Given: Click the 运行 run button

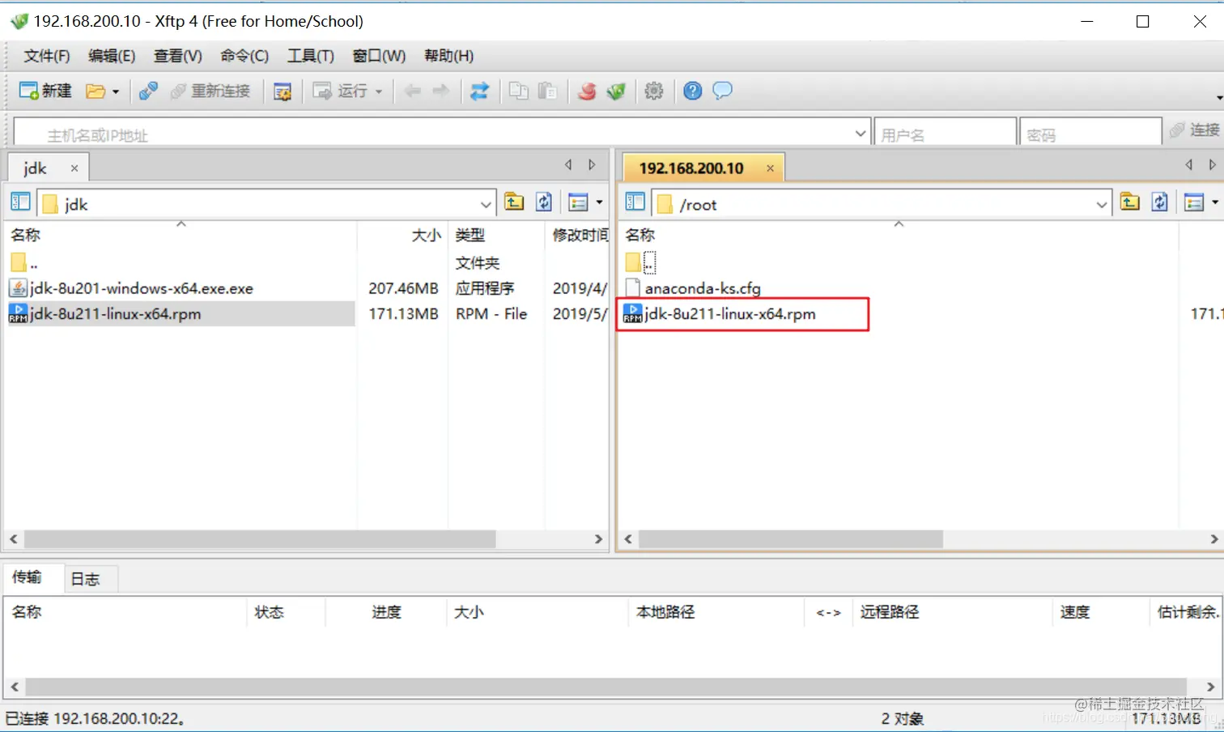Looking at the screenshot, I should tap(341, 91).
